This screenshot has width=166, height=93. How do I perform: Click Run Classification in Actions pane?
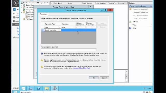[x=141, y=16]
